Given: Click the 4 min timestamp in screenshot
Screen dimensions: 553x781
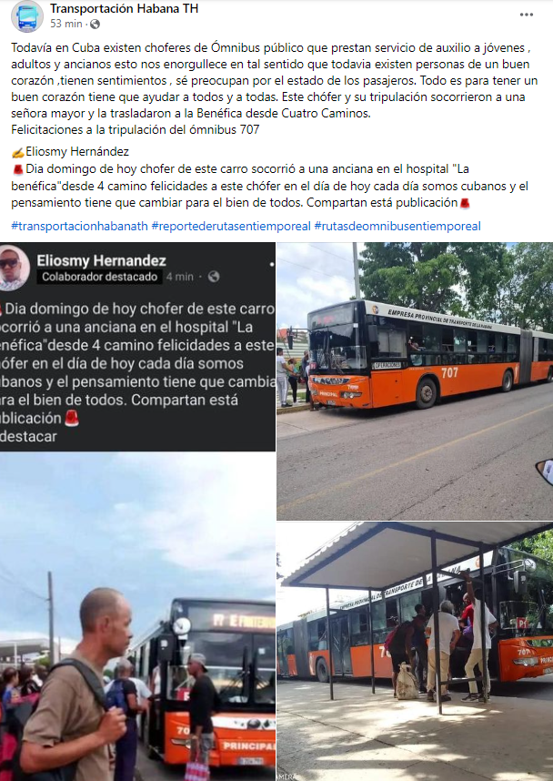Looking at the screenshot, I should (x=180, y=277).
